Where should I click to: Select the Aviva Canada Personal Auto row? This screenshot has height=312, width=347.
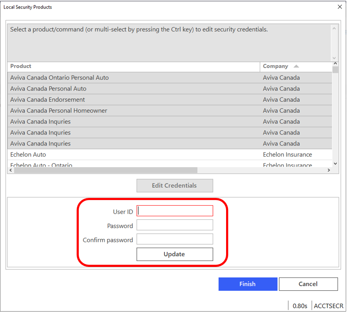[x=170, y=89]
